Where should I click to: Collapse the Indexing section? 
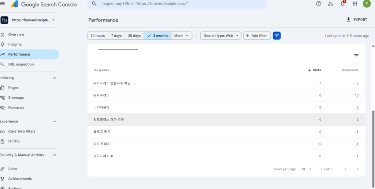pos(55,78)
